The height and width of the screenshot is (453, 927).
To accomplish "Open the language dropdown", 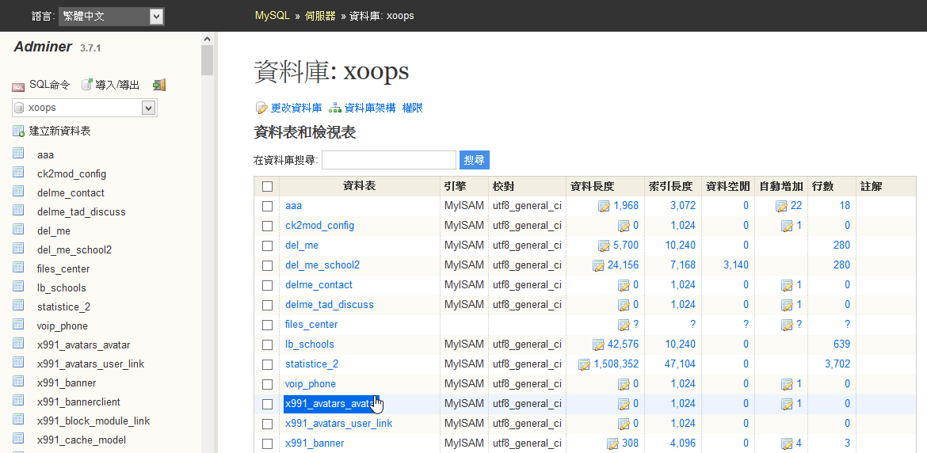I will (x=111, y=16).
